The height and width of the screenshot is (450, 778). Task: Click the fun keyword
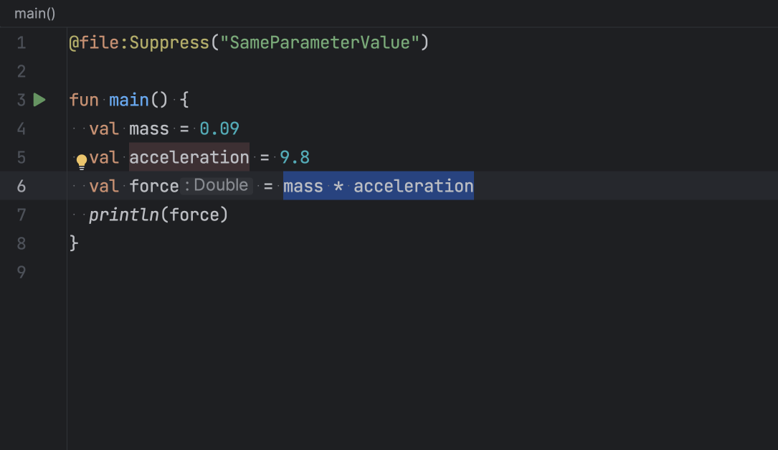[84, 100]
